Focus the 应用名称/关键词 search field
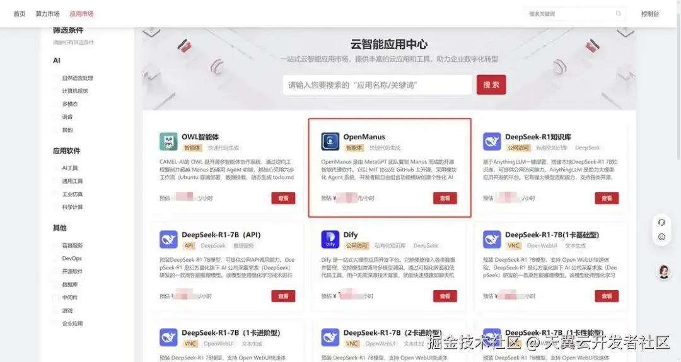 point(378,85)
